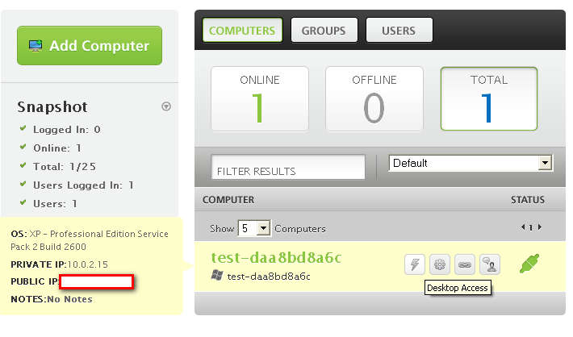This screenshot has width=573, height=337.
Task: Go to next page with right arrow
Action: pyautogui.click(x=540, y=227)
